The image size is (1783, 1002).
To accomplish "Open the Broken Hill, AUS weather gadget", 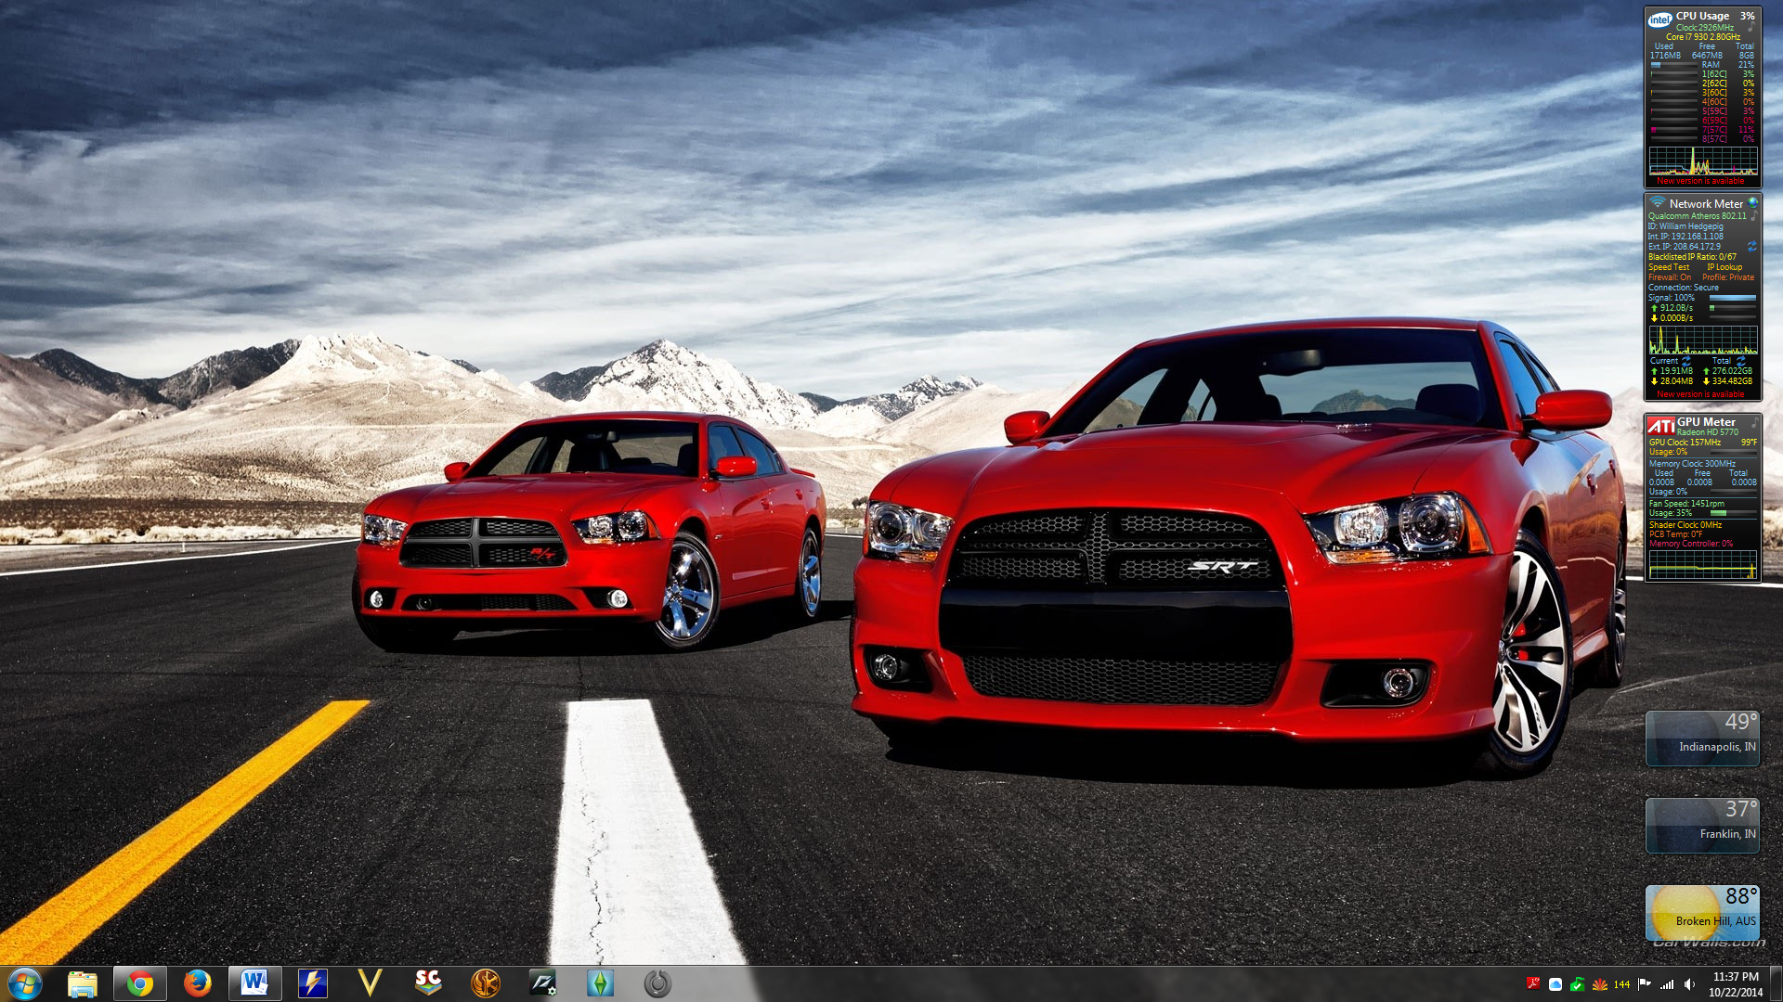I will (1702, 913).
